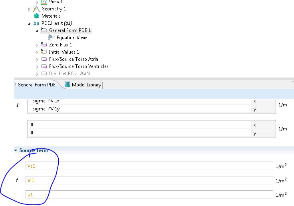294x206 pixels.
Task: Select the General Form PDE tab
Action: (x=37, y=84)
